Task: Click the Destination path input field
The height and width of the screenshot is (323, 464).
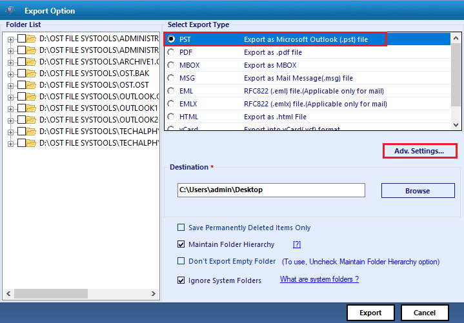Action: (271, 190)
